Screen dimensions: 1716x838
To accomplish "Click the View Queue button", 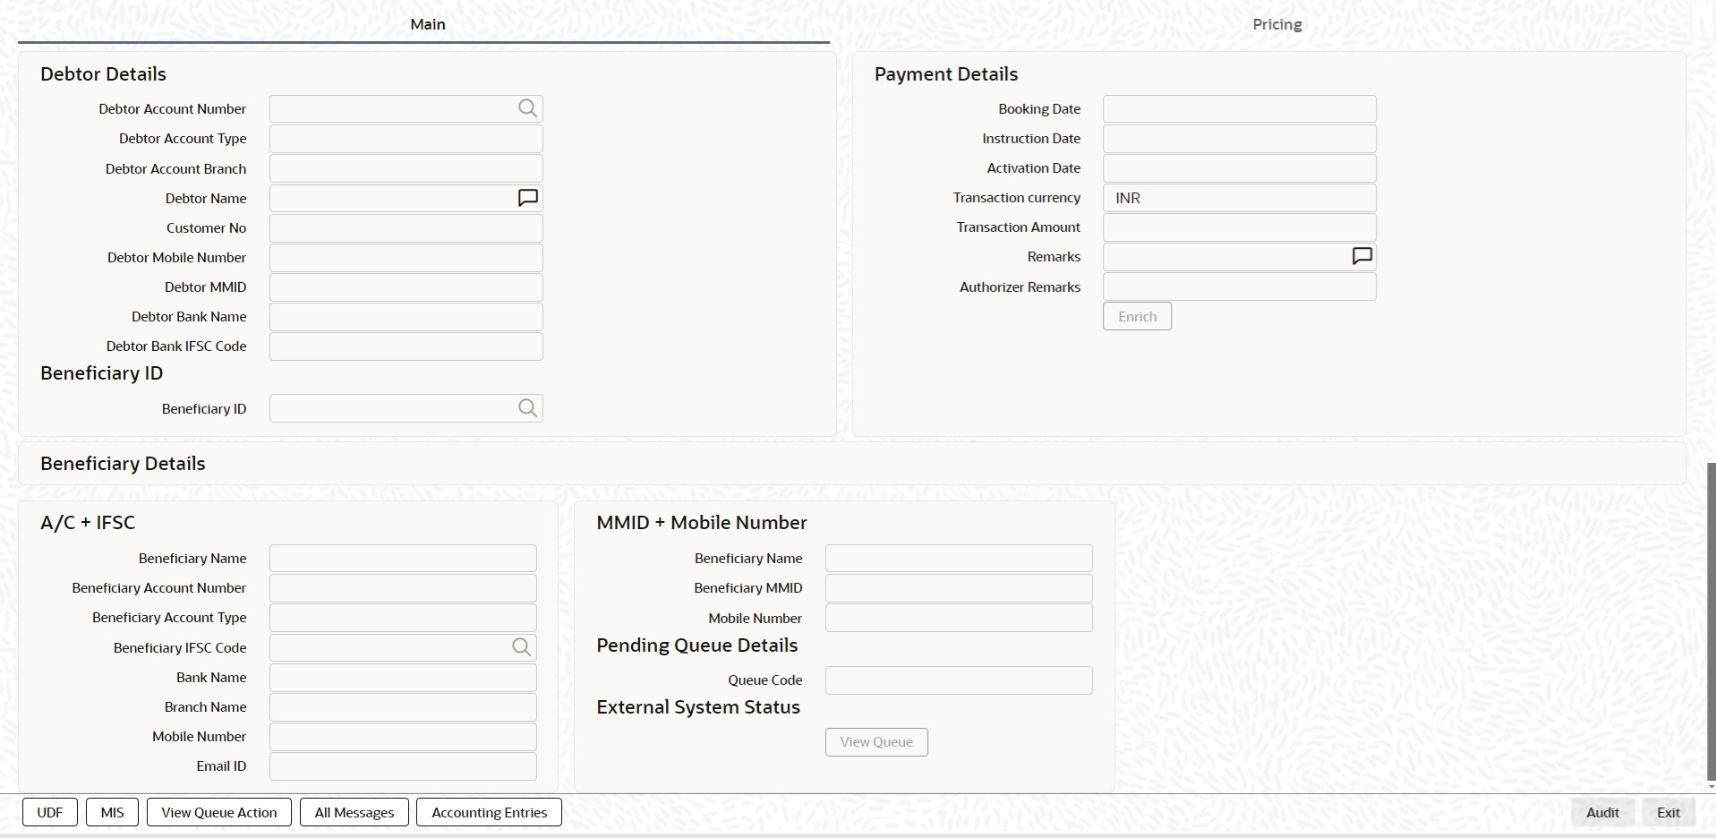I will [876, 742].
